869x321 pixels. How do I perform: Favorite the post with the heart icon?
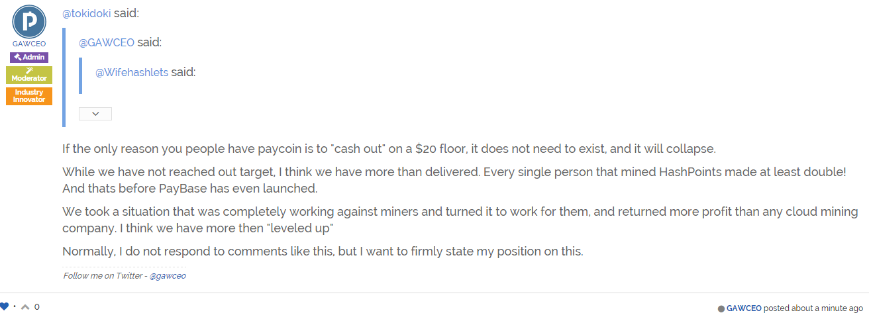tap(5, 306)
